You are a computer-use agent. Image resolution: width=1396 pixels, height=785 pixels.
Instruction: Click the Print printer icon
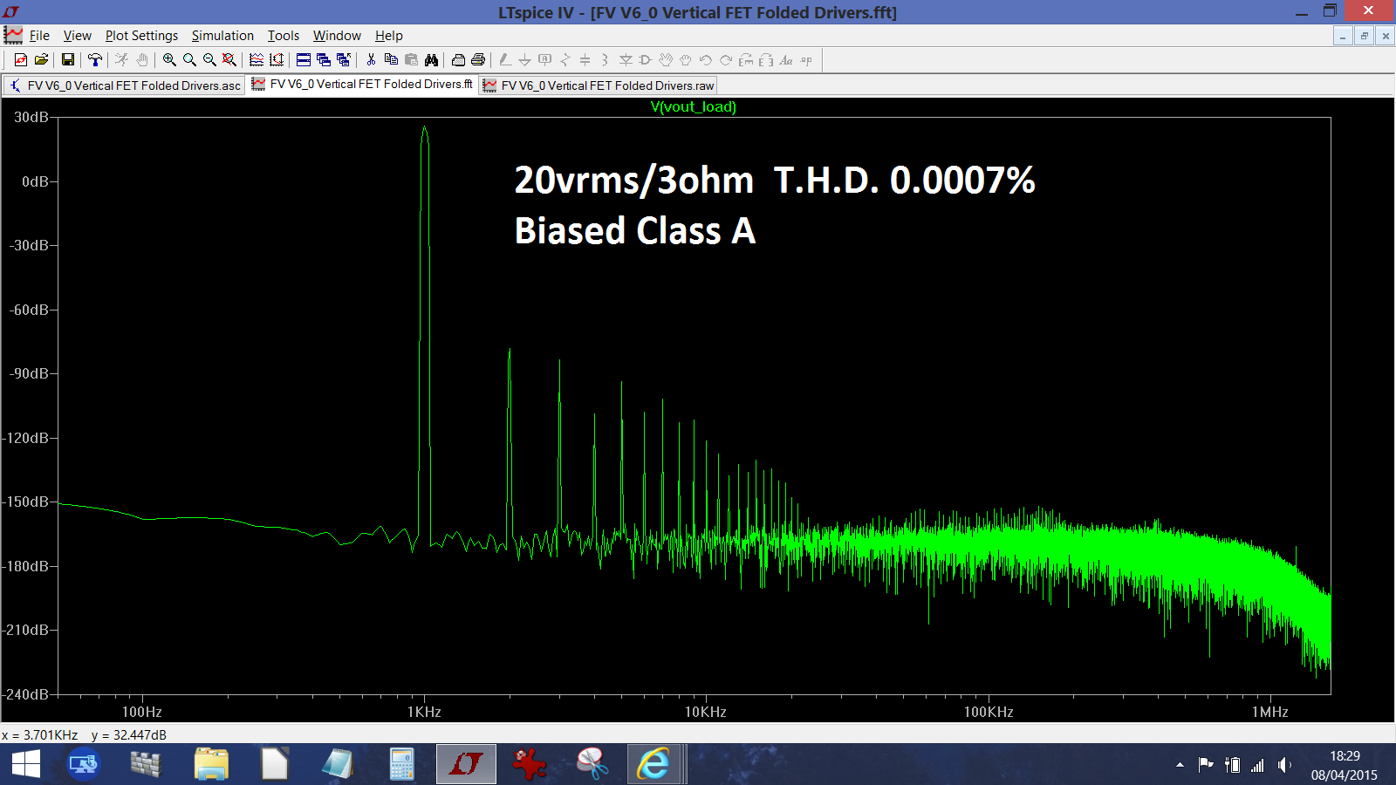pos(478,59)
